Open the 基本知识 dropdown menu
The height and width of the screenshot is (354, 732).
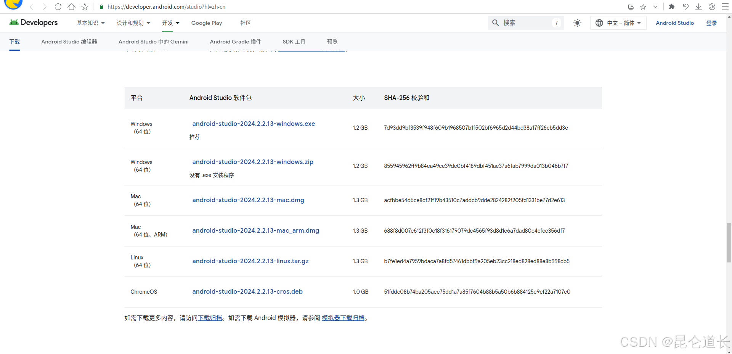pos(90,23)
